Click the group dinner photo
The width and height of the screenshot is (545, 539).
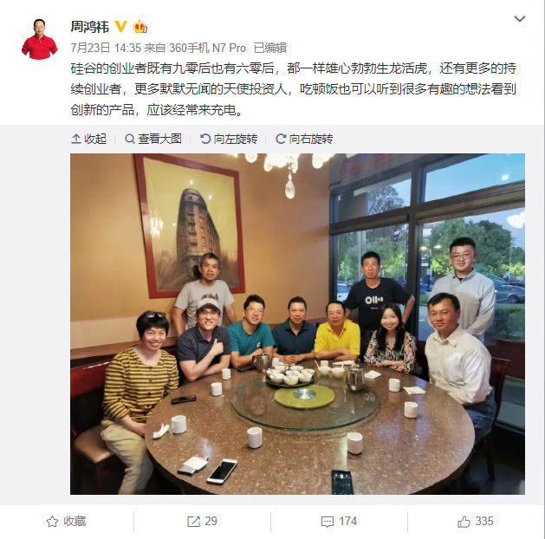pos(297,324)
